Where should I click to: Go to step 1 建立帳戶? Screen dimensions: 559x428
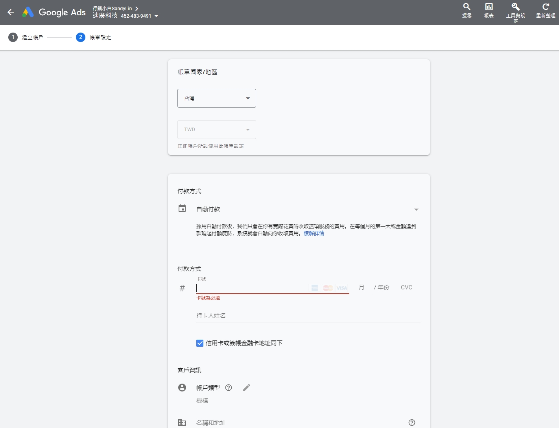(x=26, y=37)
